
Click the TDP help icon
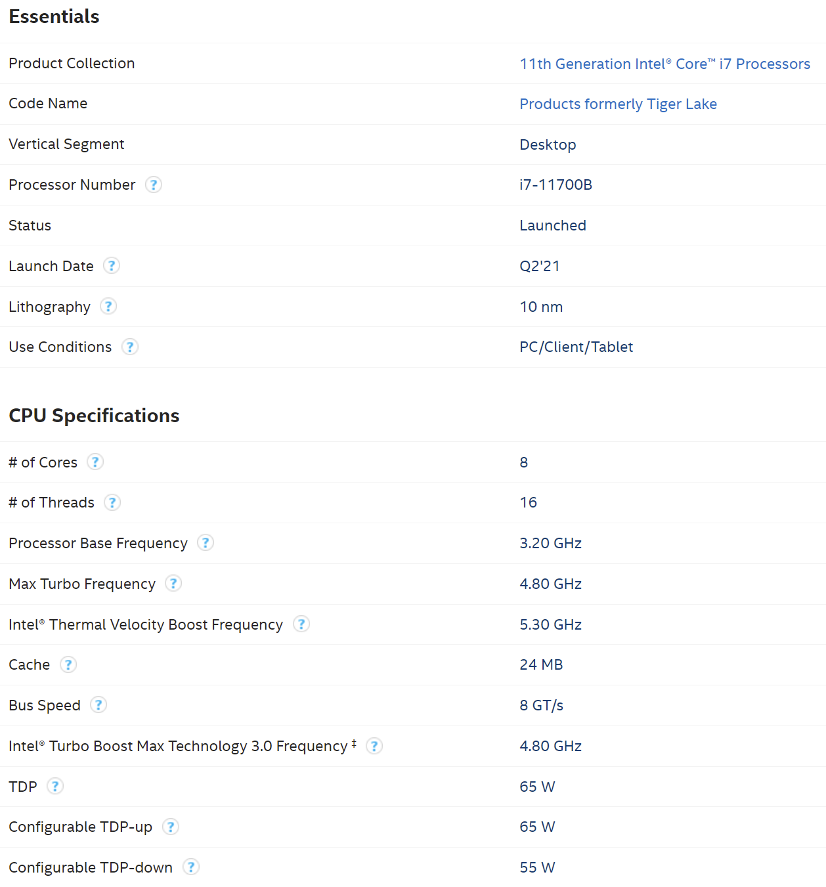(55, 786)
